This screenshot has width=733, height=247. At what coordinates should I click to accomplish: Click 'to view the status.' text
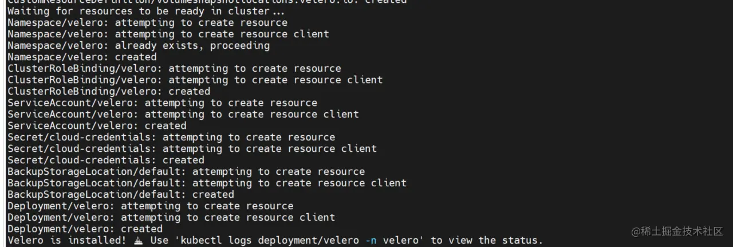tap(487, 240)
